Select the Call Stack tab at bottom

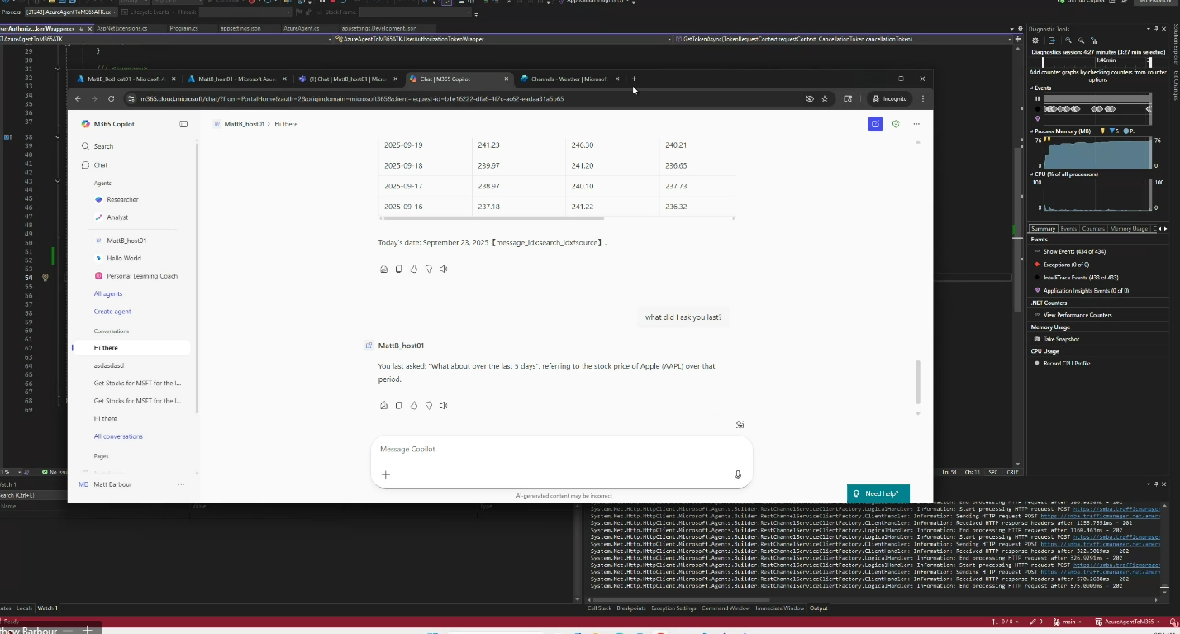tap(599, 608)
